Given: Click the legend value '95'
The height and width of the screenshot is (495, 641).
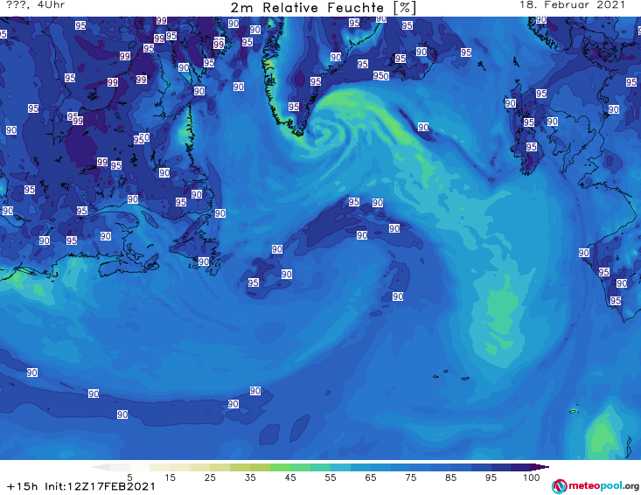Looking at the screenshot, I should point(491,478).
